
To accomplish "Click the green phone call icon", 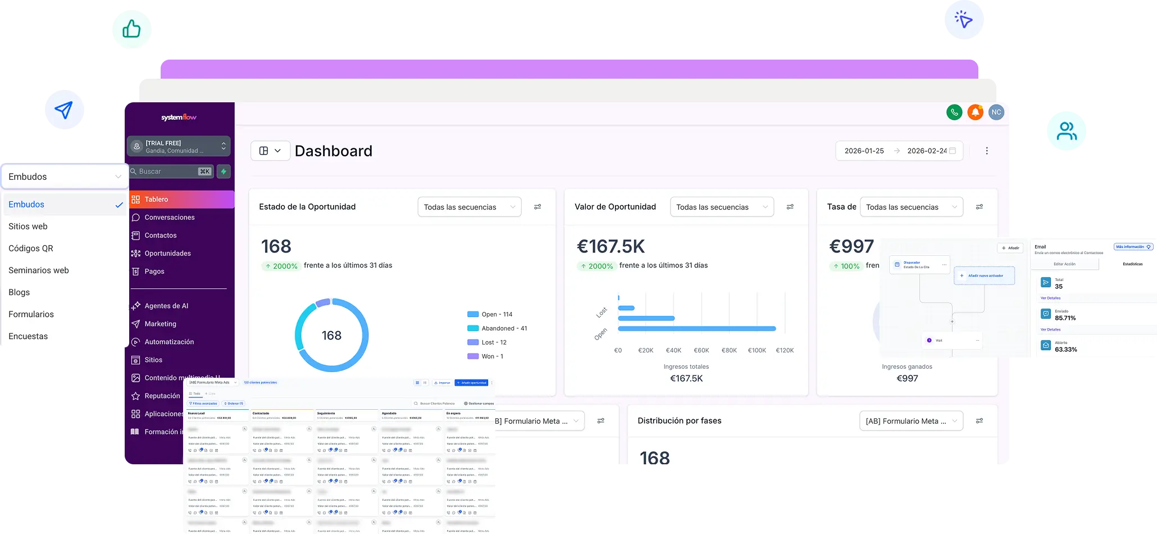I will tap(954, 112).
